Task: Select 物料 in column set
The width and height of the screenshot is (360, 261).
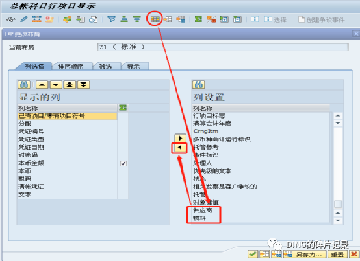Action: (x=261, y=218)
